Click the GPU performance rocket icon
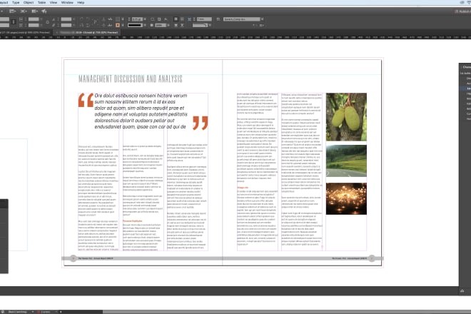 point(44,11)
